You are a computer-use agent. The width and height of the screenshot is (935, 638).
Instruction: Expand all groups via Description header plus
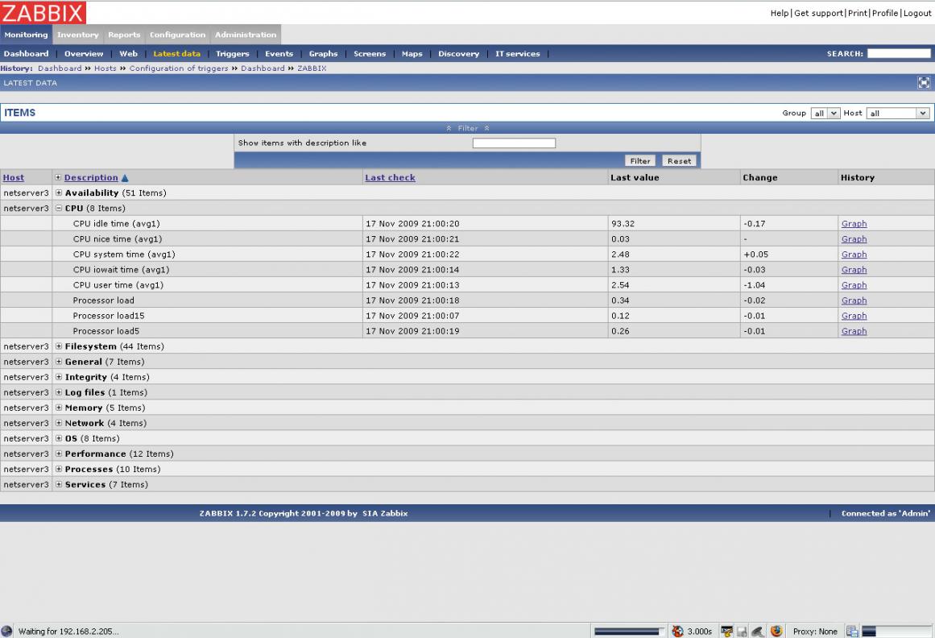click(58, 177)
